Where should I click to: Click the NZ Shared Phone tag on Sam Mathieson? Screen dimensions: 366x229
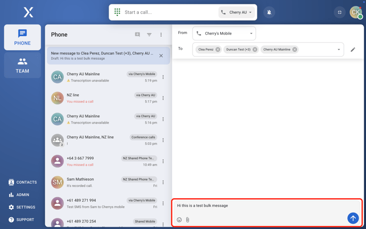coord(139,179)
